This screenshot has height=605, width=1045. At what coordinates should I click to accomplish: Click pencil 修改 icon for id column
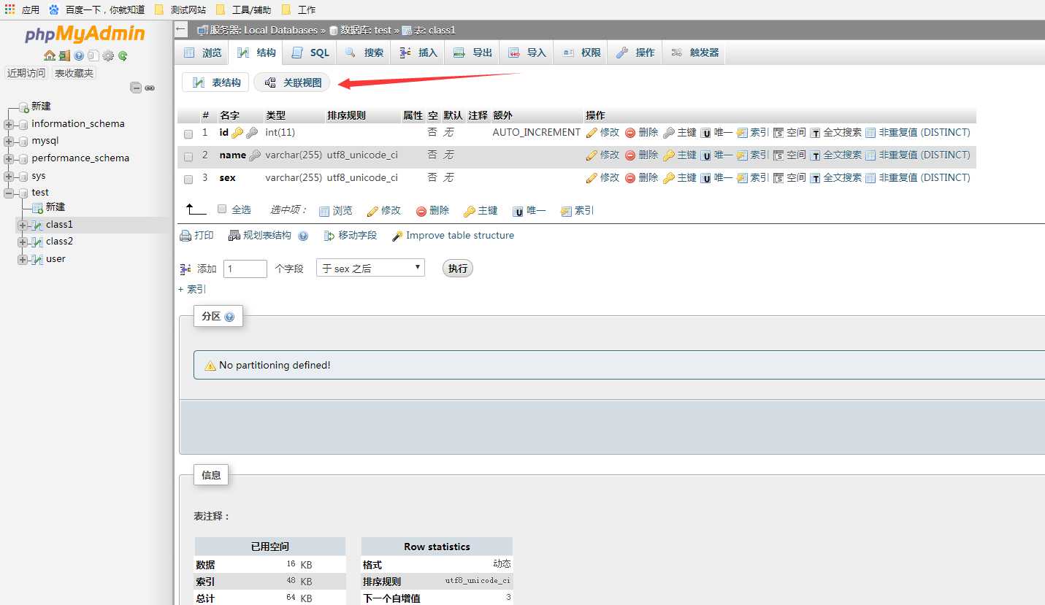click(592, 133)
